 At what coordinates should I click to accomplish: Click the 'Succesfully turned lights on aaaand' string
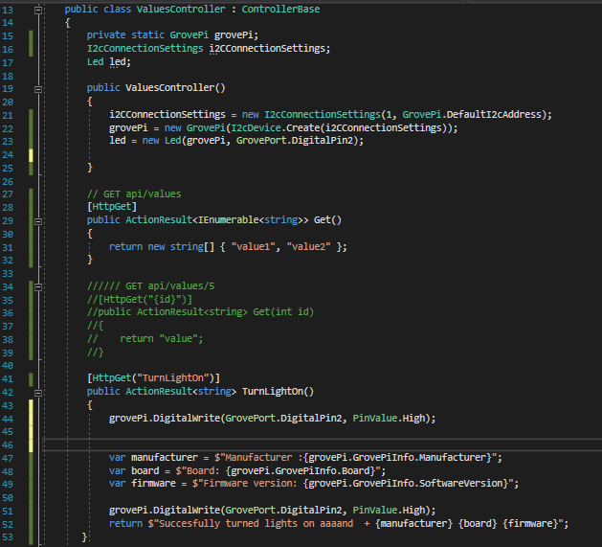point(256,524)
